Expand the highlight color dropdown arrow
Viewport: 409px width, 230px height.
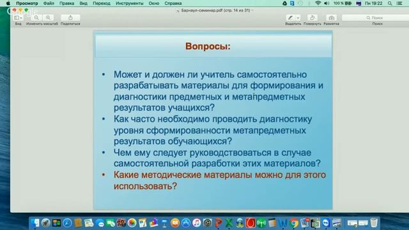pyautogui.click(x=298, y=18)
